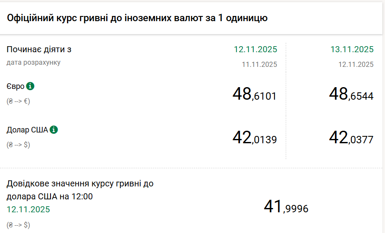Select the euro rate 48,6101
385x233 pixels.
(x=254, y=94)
